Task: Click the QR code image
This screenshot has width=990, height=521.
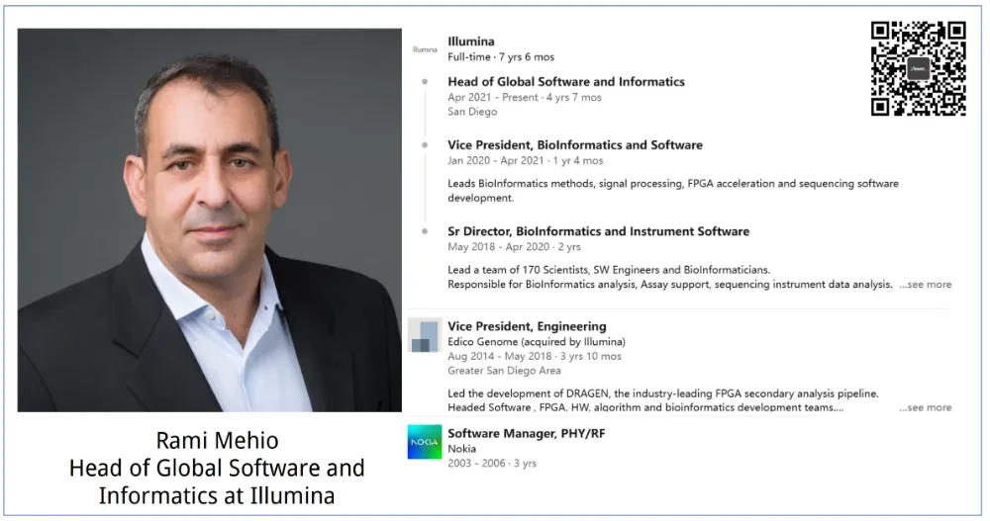Action: pos(918,69)
